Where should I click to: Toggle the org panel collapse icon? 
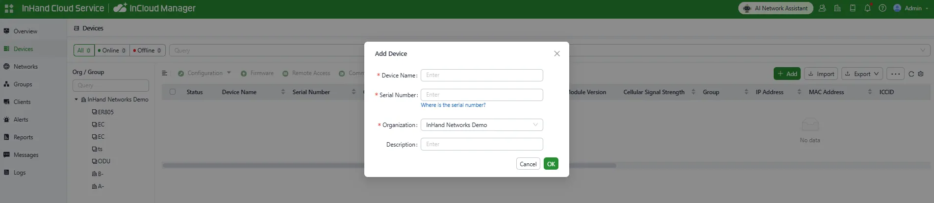165,73
